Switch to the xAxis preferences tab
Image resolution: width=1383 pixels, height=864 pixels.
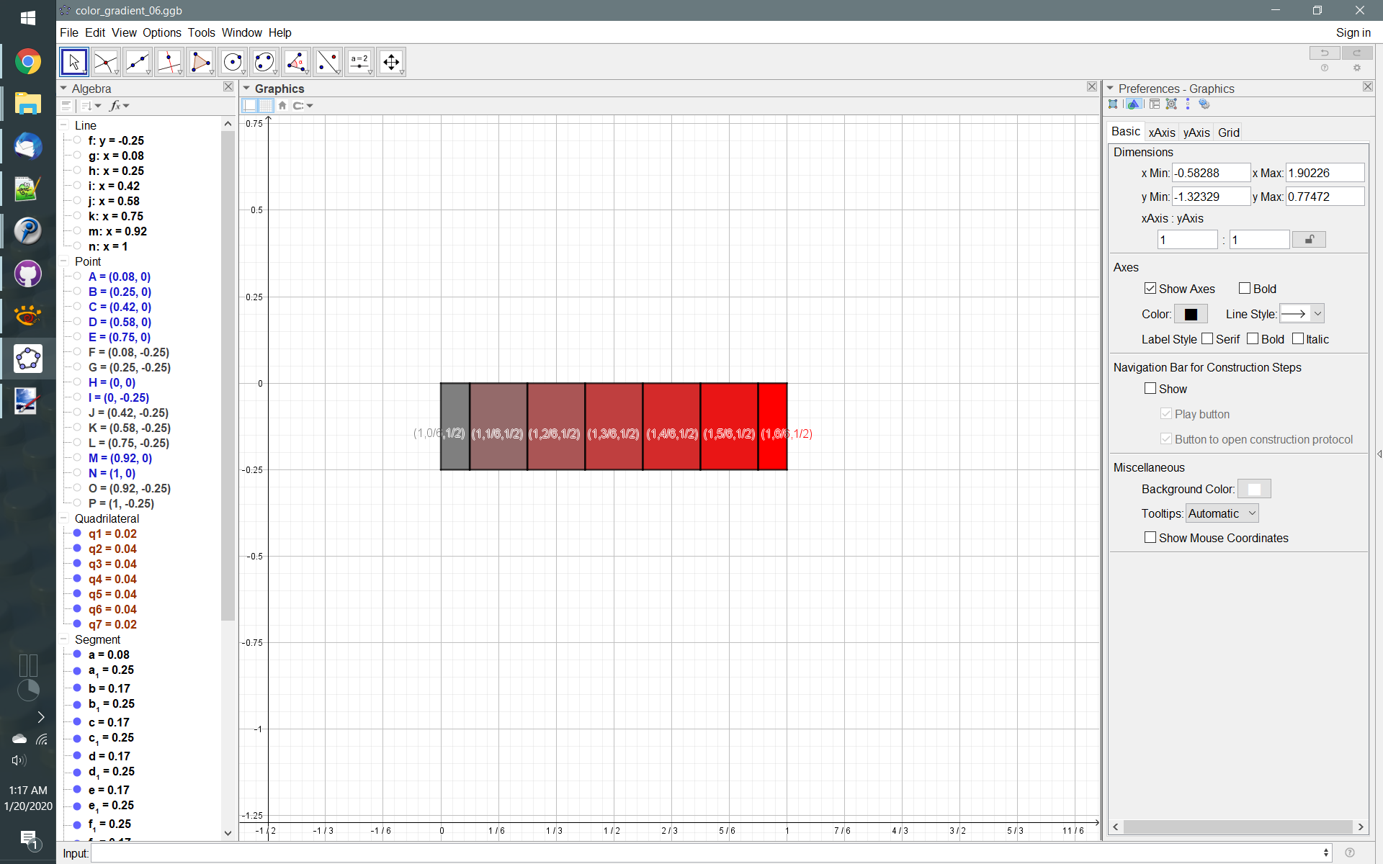[x=1161, y=132]
